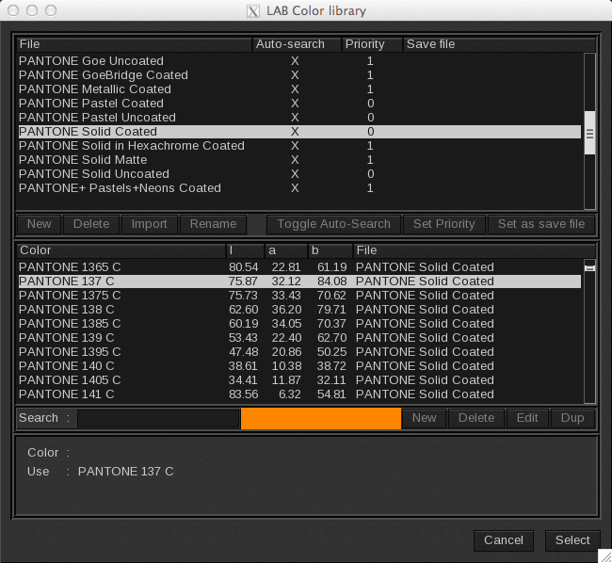
Task: Click Toggle Auto-Search button
Action: 333,224
